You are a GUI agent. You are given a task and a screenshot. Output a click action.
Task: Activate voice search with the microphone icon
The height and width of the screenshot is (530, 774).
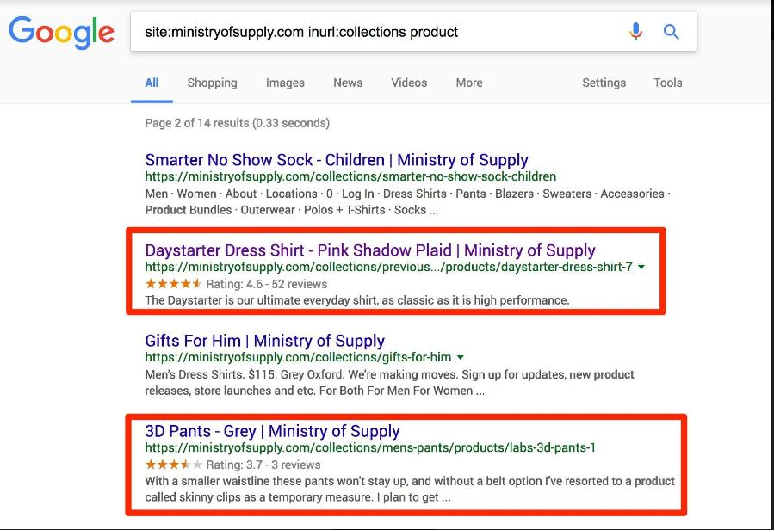pyautogui.click(x=635, y=31)
